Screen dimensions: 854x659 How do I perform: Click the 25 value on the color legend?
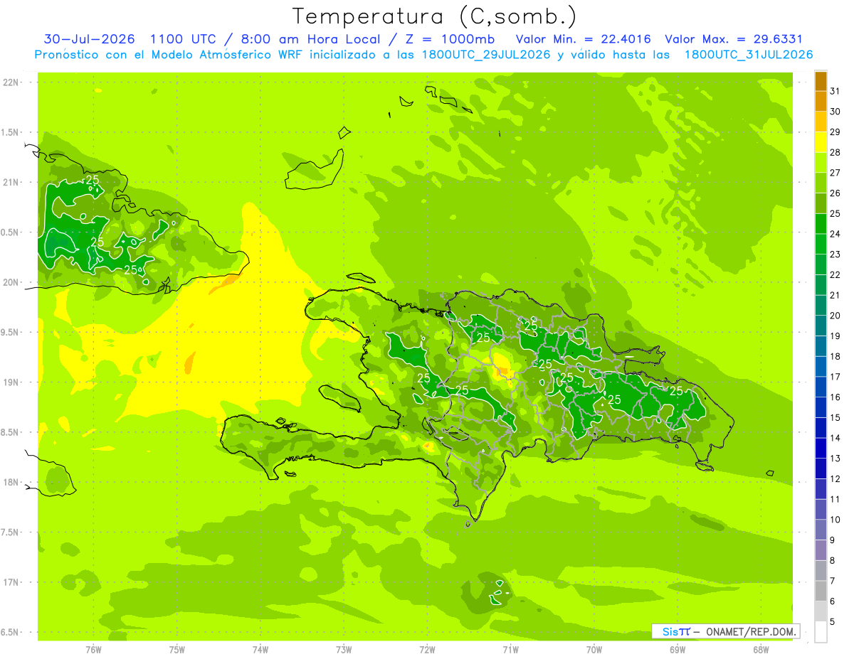(835, 213)
